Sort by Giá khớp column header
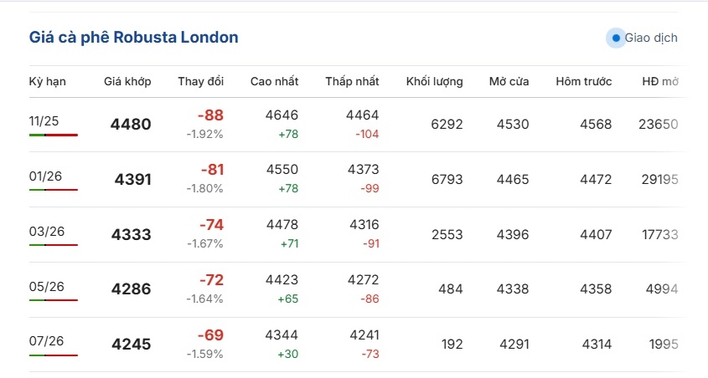The image size is (708, 378). click(127, 81)
